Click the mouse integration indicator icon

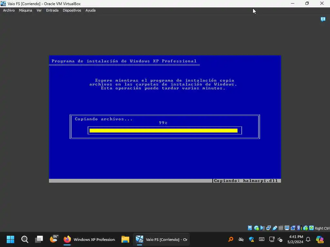pos(306,228)
